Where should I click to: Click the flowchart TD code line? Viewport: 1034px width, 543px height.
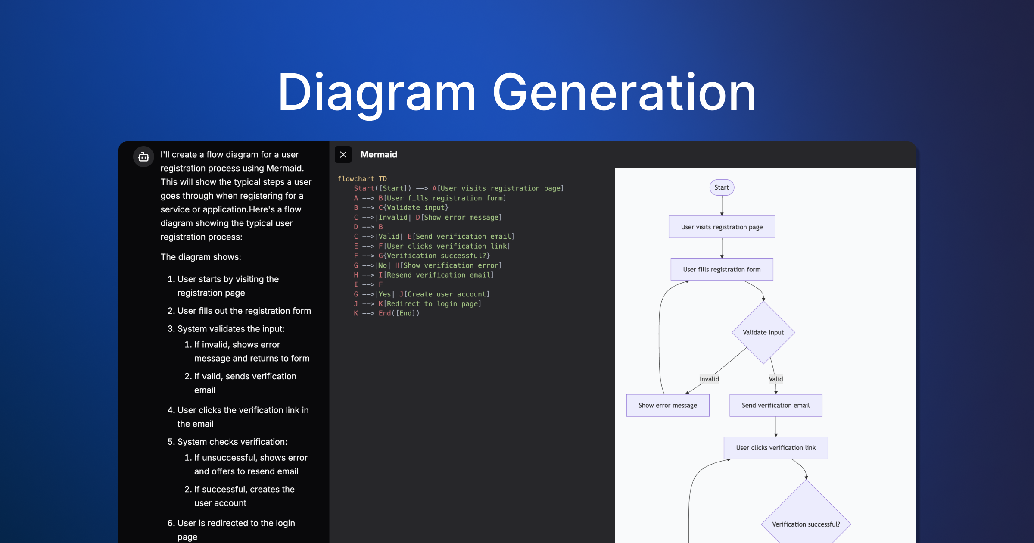click(362, 179)
